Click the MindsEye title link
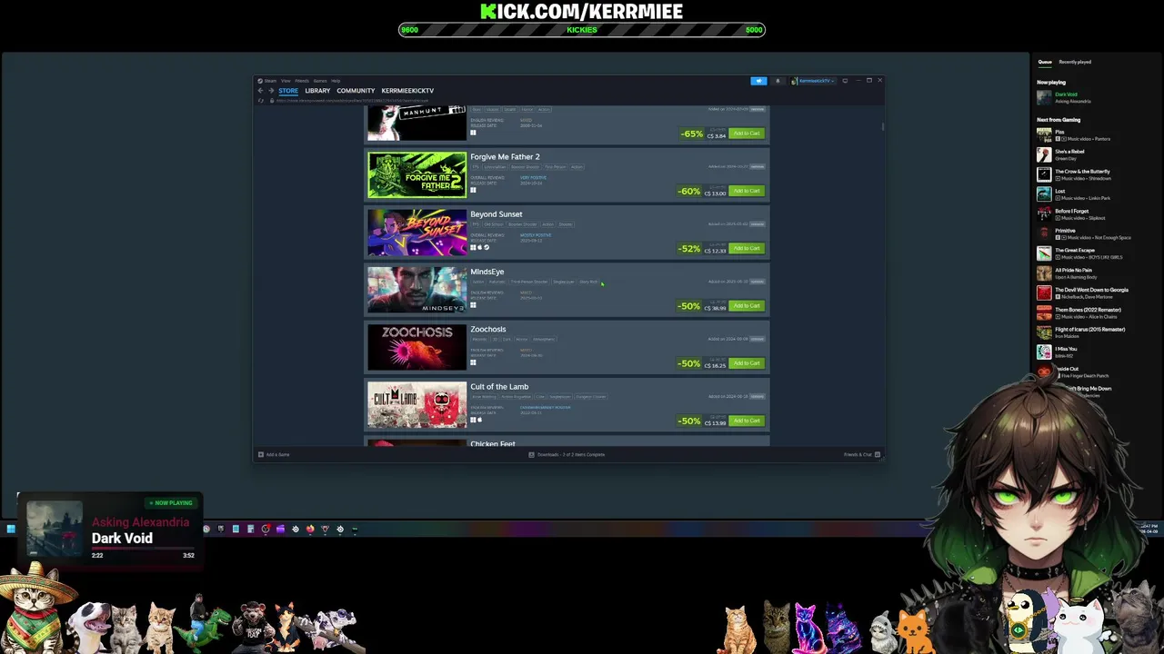 [487, 272]
